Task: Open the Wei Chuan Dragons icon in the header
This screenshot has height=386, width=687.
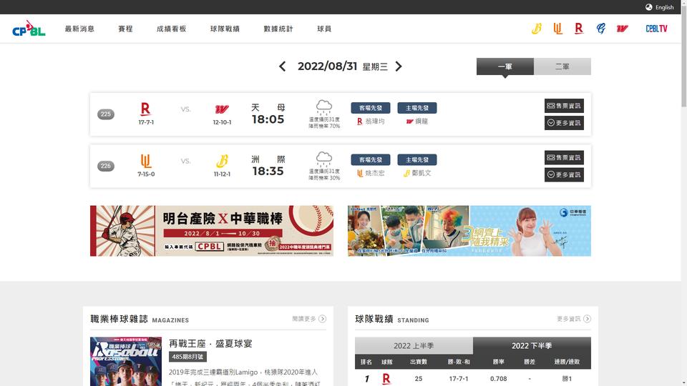Action: [x=622, y=29]
